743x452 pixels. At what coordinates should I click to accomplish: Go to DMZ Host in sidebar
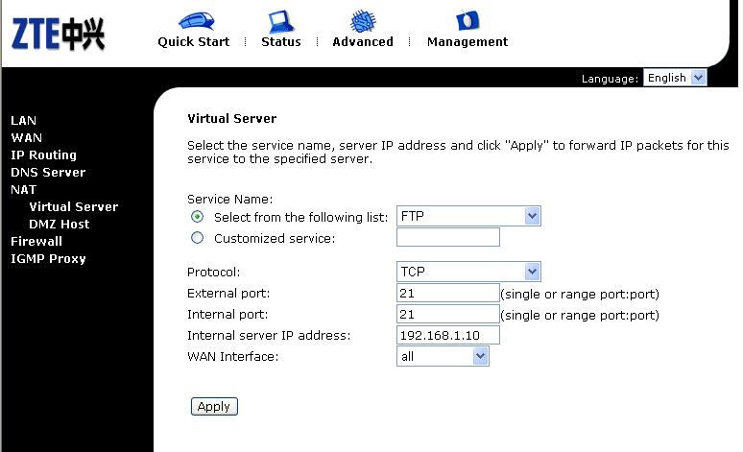(60, 224)
